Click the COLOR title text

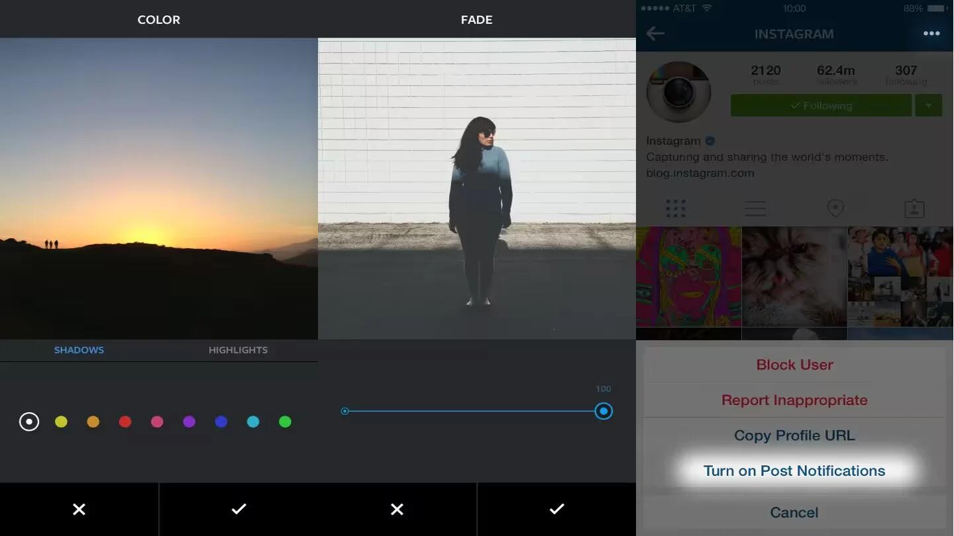coord(159,20)
